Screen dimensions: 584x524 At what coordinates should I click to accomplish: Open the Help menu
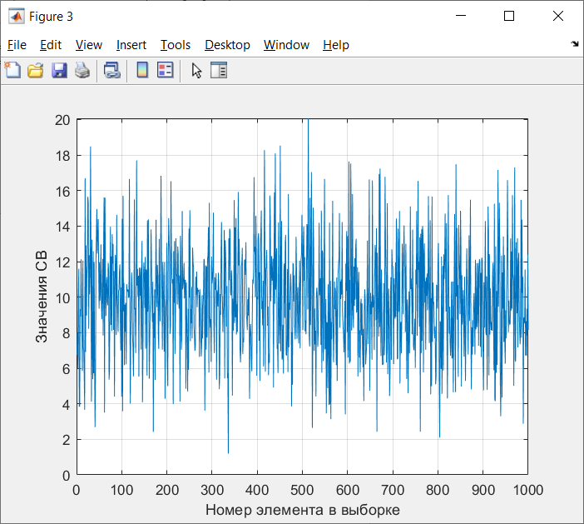click(336, 45)
